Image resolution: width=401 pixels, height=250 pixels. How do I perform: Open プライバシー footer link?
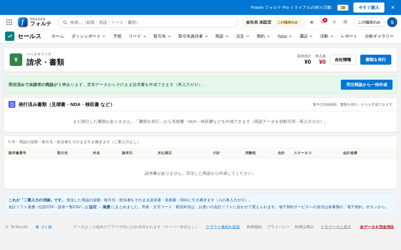(278, 227)
